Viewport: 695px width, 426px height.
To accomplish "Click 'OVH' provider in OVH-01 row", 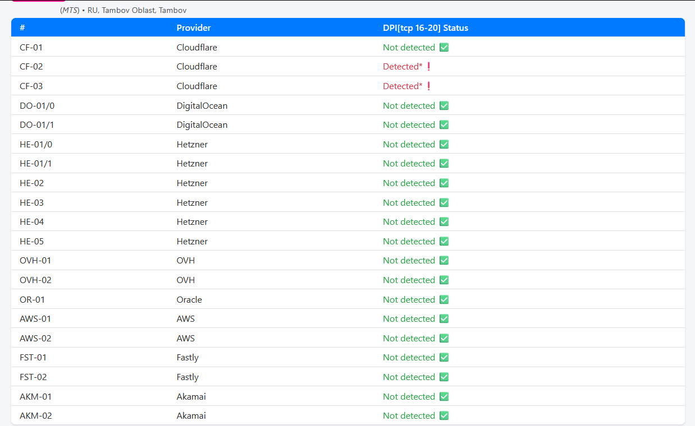I will coord(186,261).
